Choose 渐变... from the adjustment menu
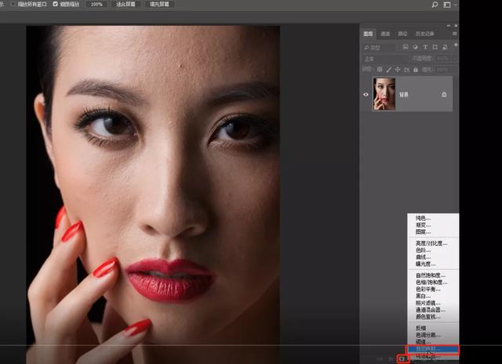Screen dimensions: 502x364 tap(433, 225)
